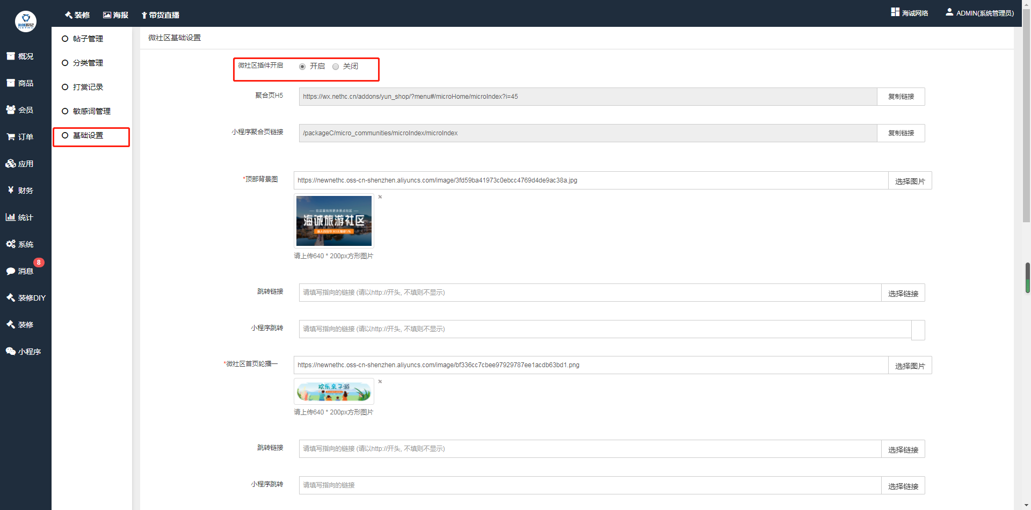Open the 海诚网络 menu in header

(910, 13)
